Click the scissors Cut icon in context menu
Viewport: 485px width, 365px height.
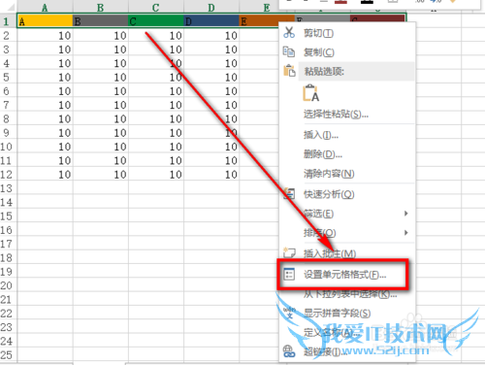[x=289, y=32]
